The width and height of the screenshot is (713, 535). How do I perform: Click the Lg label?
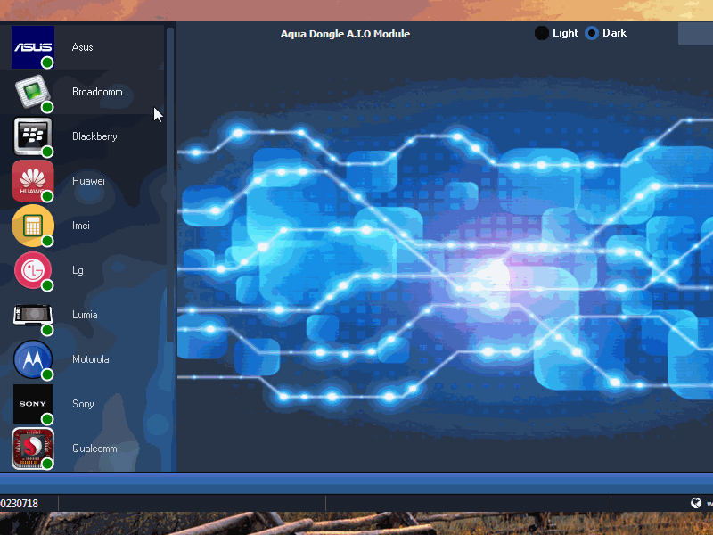click(78, 270)
